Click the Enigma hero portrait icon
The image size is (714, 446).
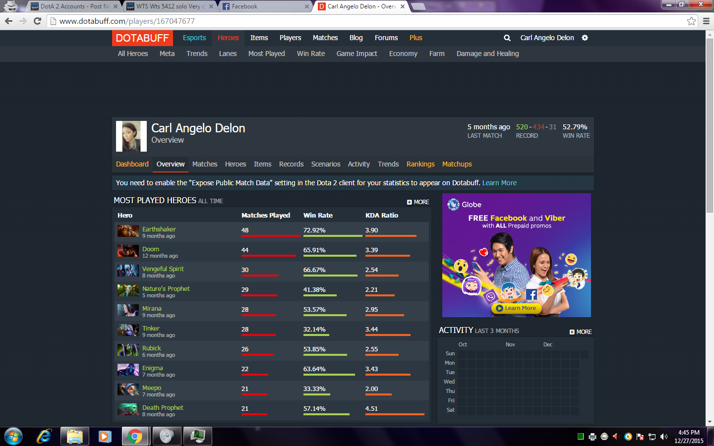[x=128, y=370]
